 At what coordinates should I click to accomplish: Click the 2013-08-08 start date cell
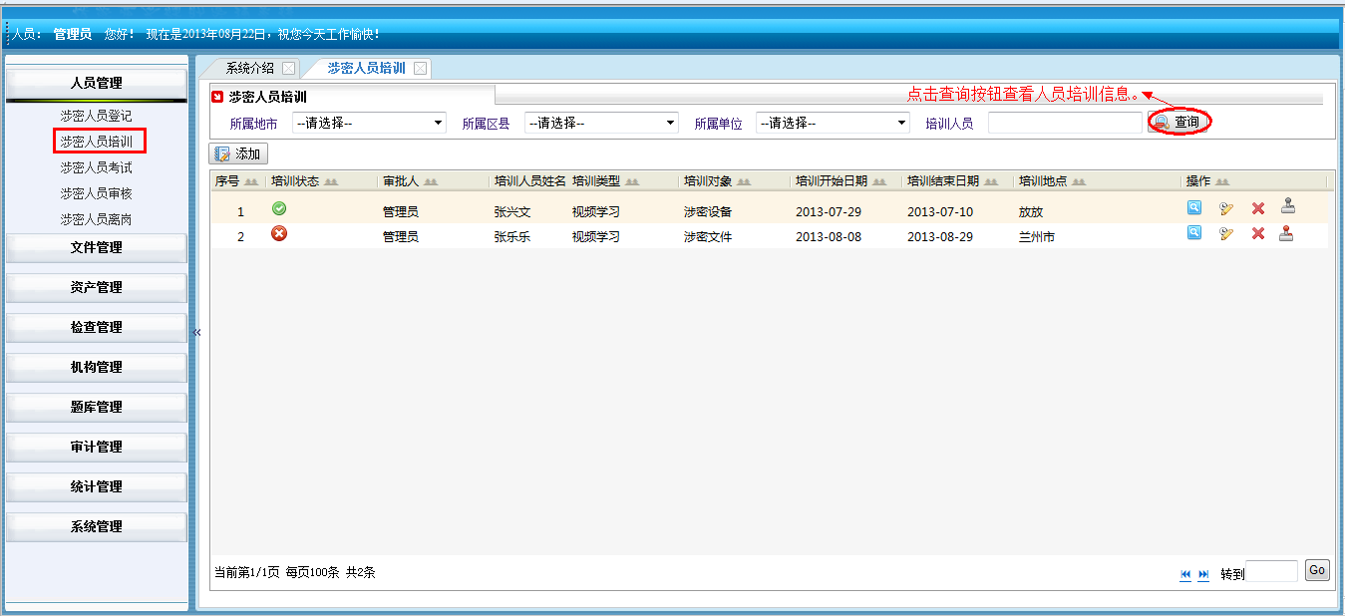pos(829,237)
